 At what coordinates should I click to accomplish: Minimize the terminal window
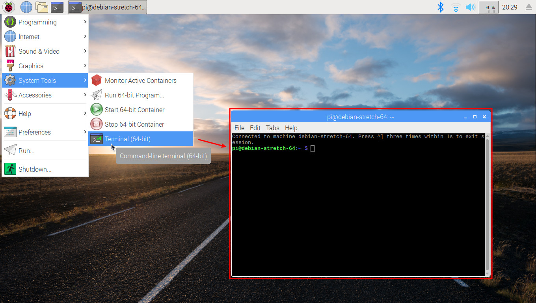click(465, 117)
